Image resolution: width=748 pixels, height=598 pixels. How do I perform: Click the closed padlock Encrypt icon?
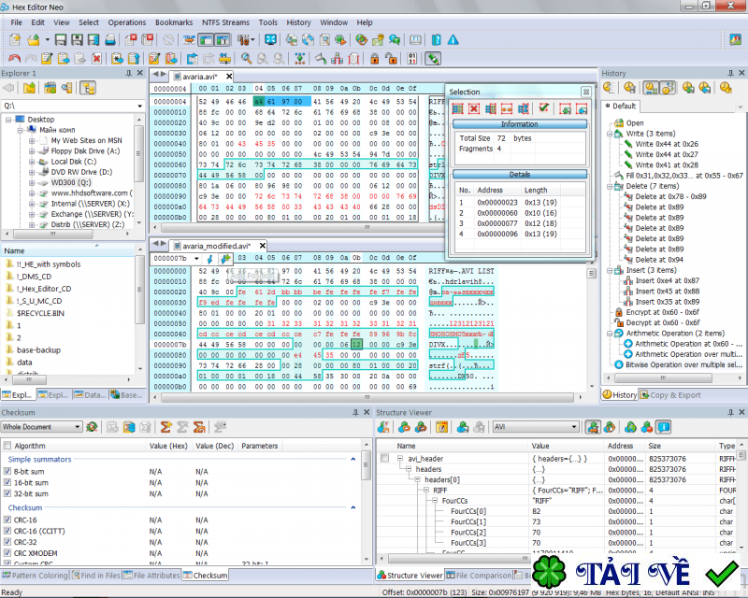[373, 59]
